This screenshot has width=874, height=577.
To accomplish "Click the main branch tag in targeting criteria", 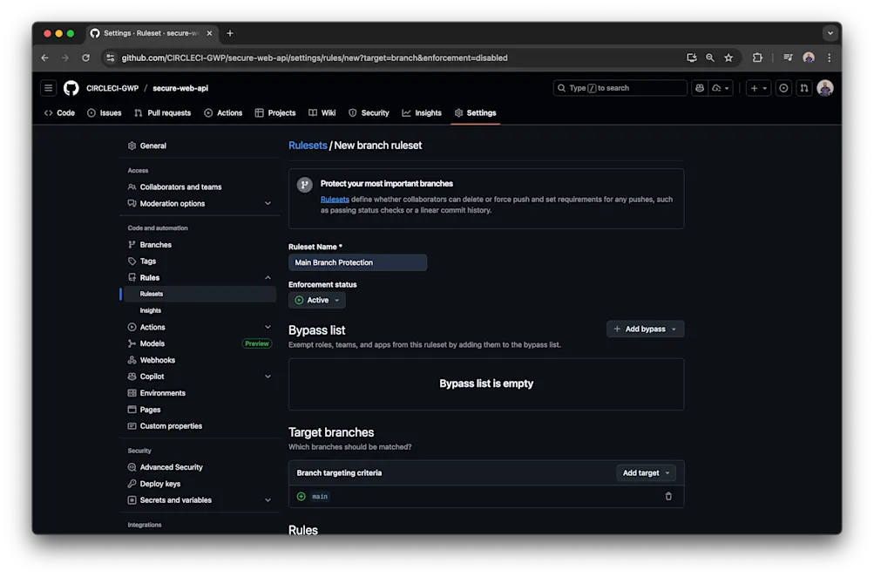I will tap(321, 496).
